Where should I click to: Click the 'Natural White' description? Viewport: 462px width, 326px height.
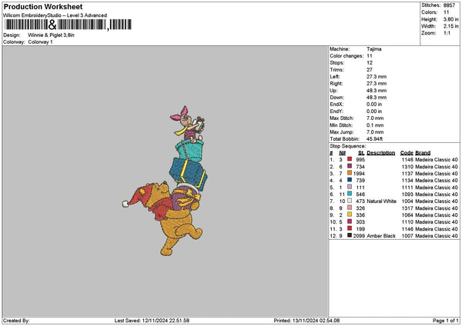[382, 201]
